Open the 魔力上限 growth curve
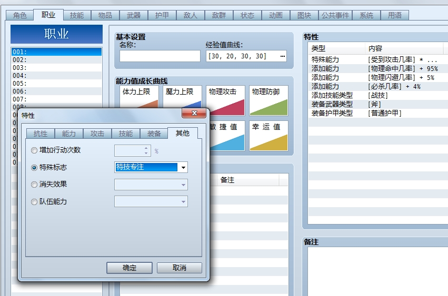This screenshot has height=296, width=448. click(x=182, y=97)
